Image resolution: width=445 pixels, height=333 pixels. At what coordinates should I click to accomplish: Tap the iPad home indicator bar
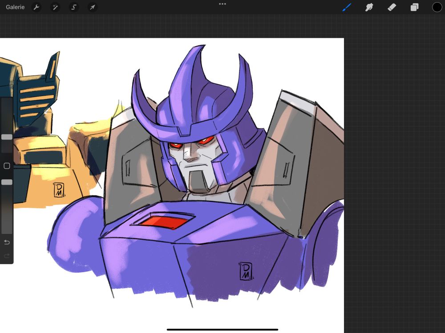[x=222, y=329]
